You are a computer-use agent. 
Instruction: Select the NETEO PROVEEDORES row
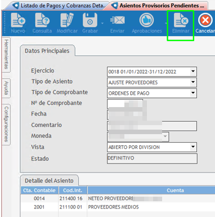click(118, 198)
